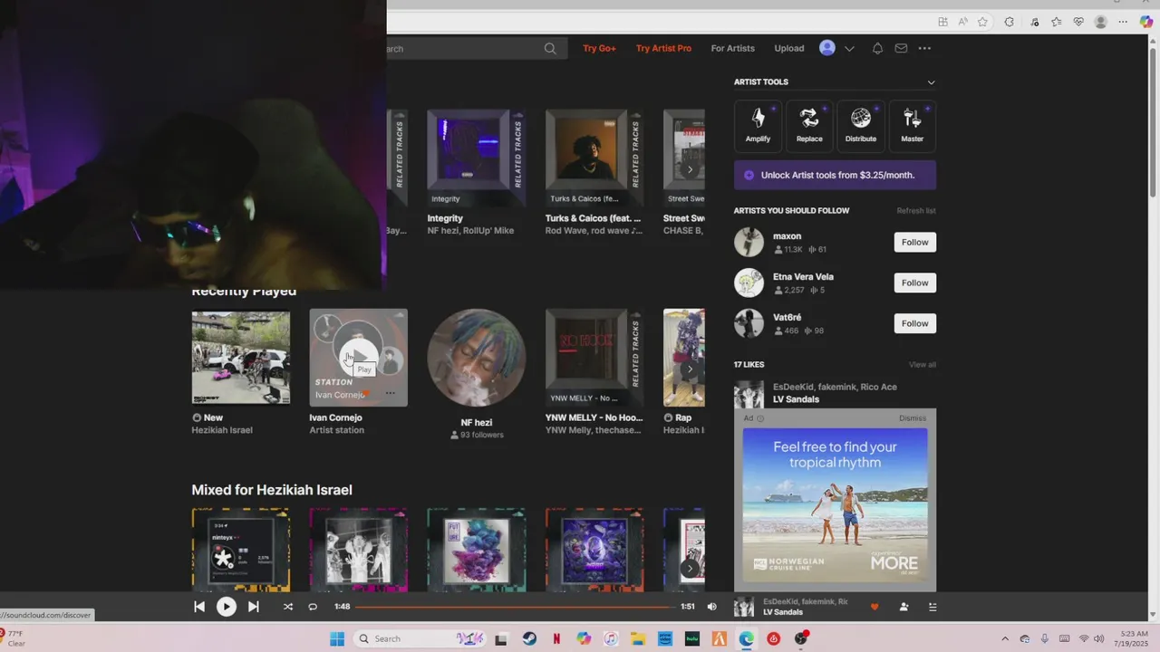Open the Edge Copilot icon
The width and height of the screenshot is (1160, 652).
(1146, 22)
